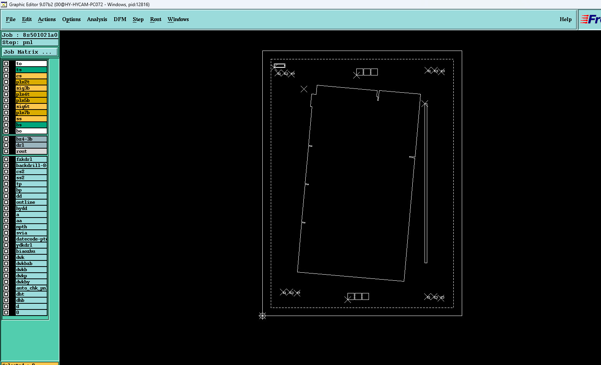
Task: Click the pln2t layer color label
Action: pos(31,82)
